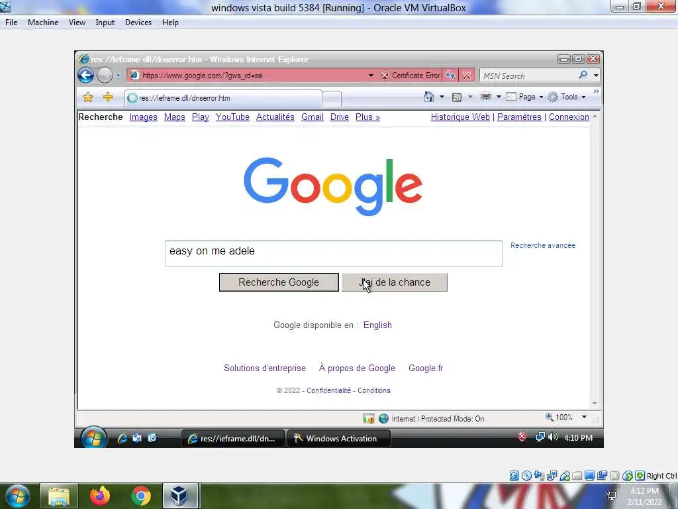Click the greyed Forward arrow button in IE
Viewport: 678px width, 509px height.
105,76
